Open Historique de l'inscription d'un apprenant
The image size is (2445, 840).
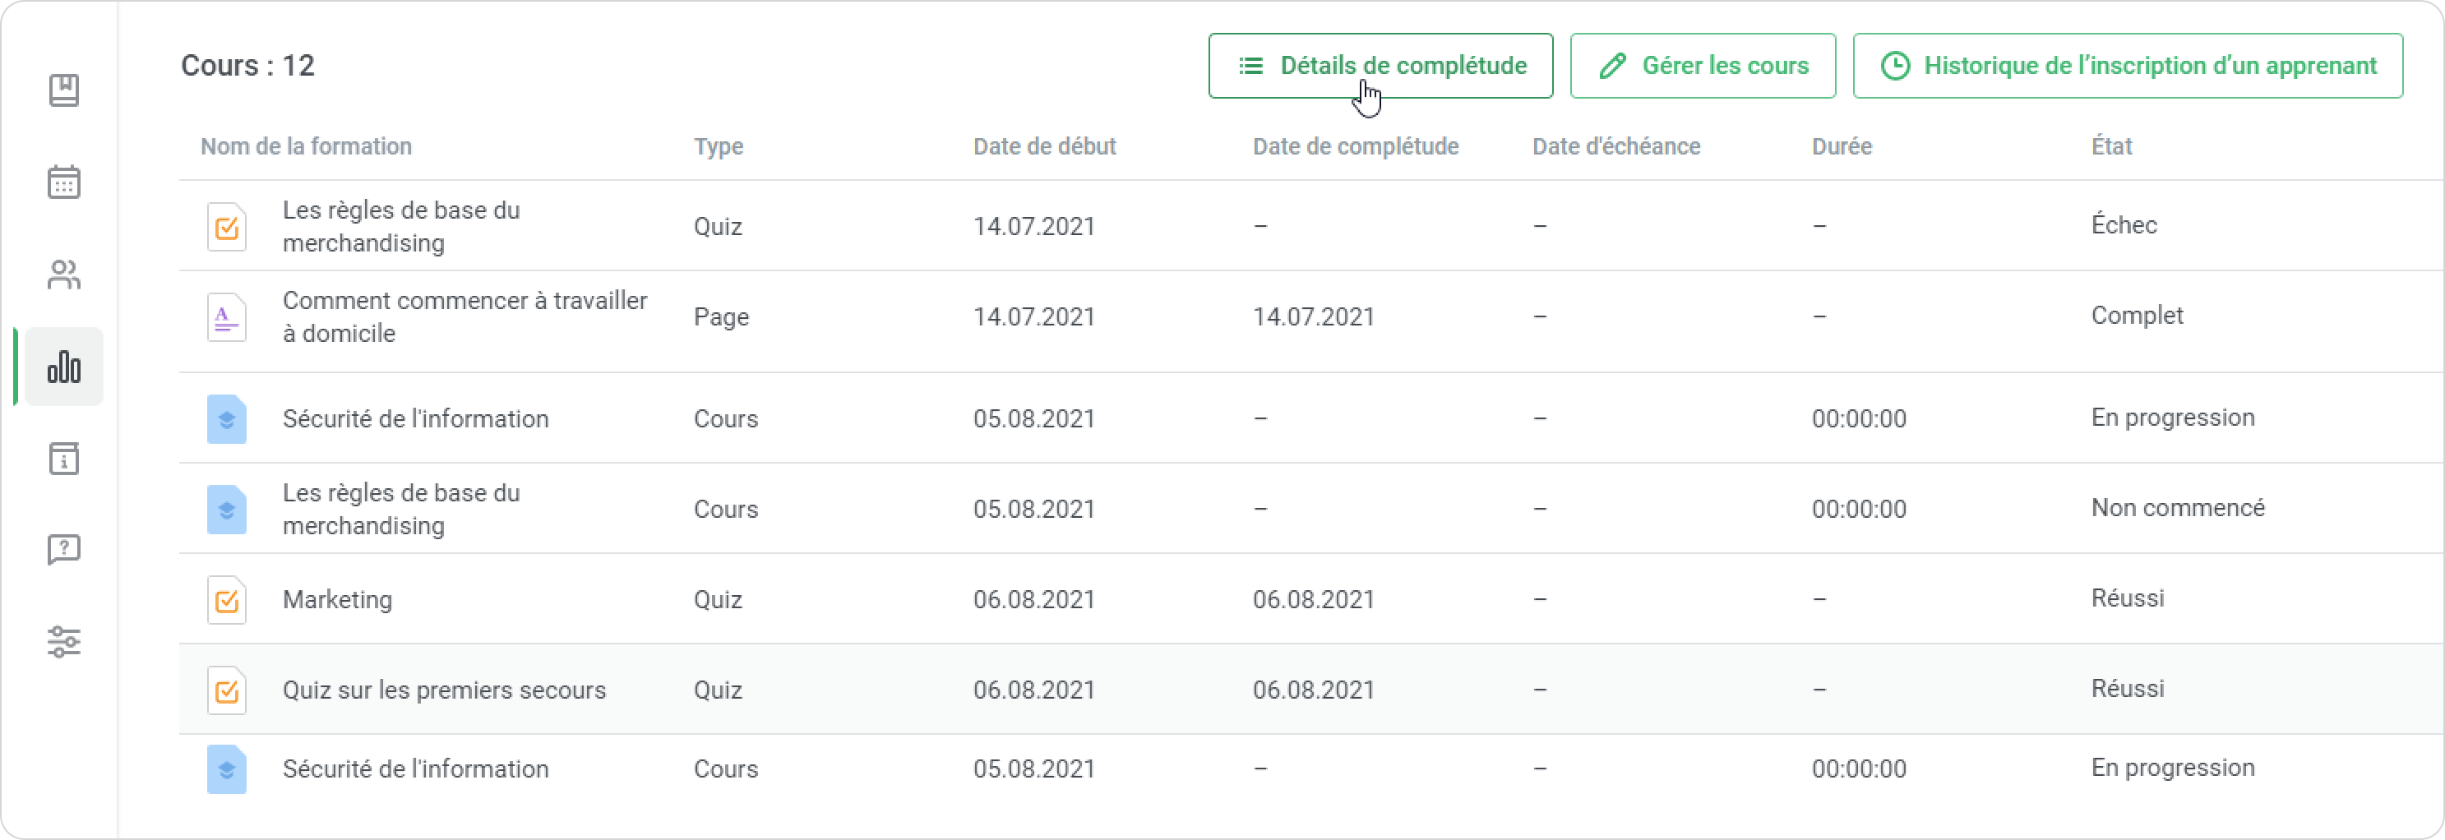(x=2127, y=66)
